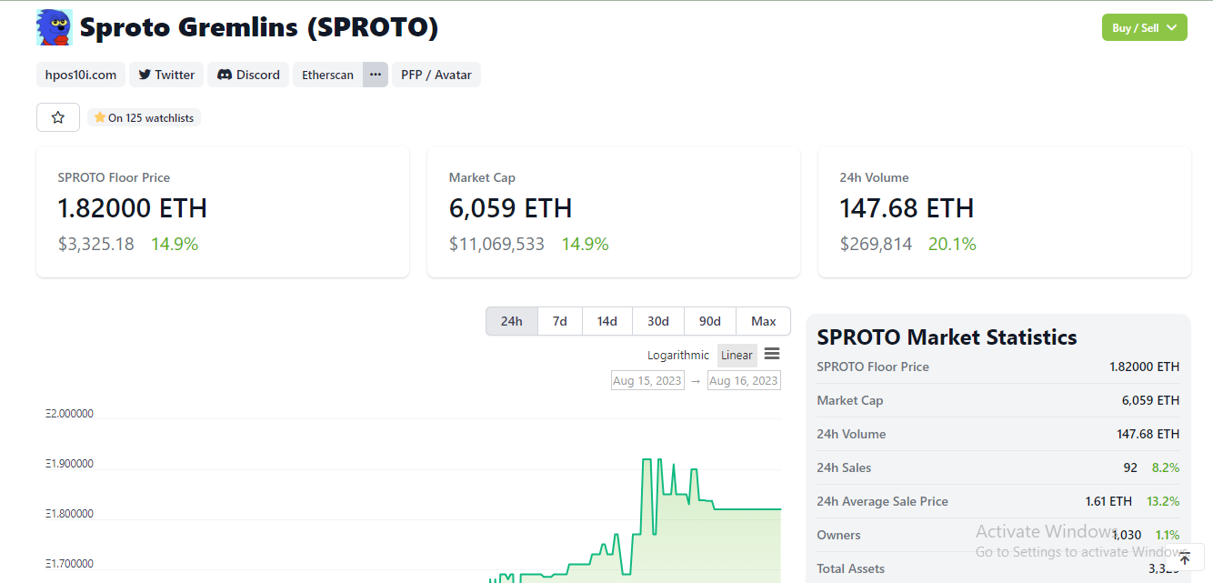Viewport: 1213px width, 583px height.
Task: Select the 30d timeframe option
Action: coord(657,320)
